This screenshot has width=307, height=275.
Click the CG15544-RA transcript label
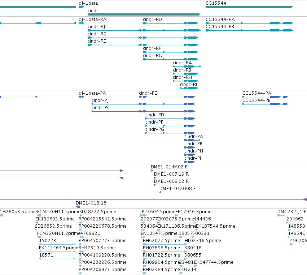[220, 20]
